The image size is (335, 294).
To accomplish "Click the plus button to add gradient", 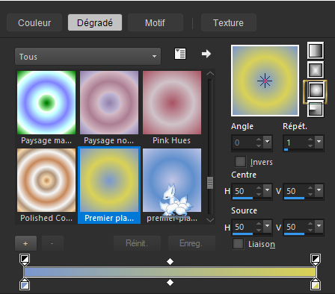I will tap(25, 243).
